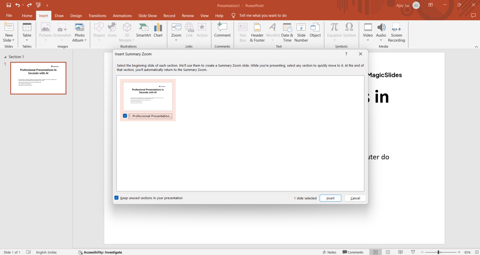Cancel the Insert Summary Zoom dialog

[x=355, y=198]
